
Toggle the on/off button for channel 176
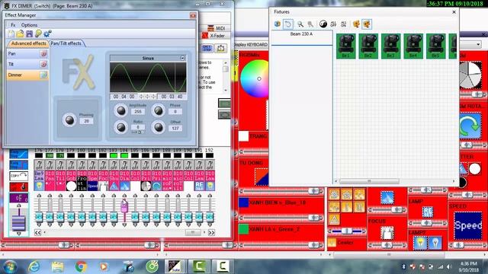pos(39,164)
